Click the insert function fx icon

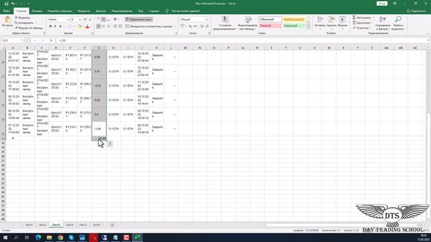click(51, 40)
